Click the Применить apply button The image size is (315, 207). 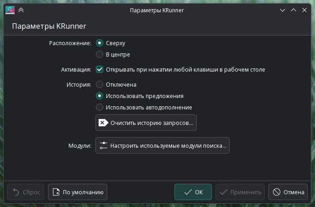[x=240, y=192]
